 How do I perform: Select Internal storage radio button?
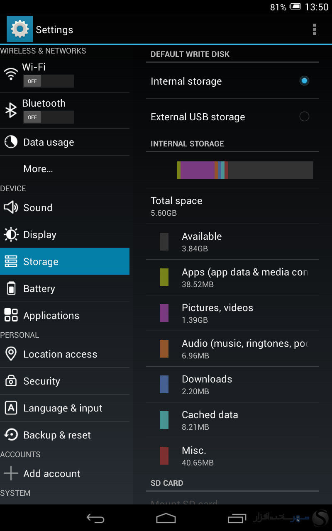point(304,81)
